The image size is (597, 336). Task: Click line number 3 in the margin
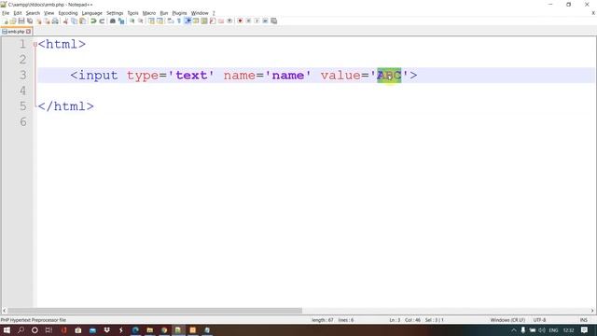pos(22,75)
